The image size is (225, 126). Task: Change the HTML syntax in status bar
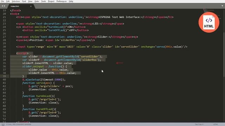(x=216, y=124)
